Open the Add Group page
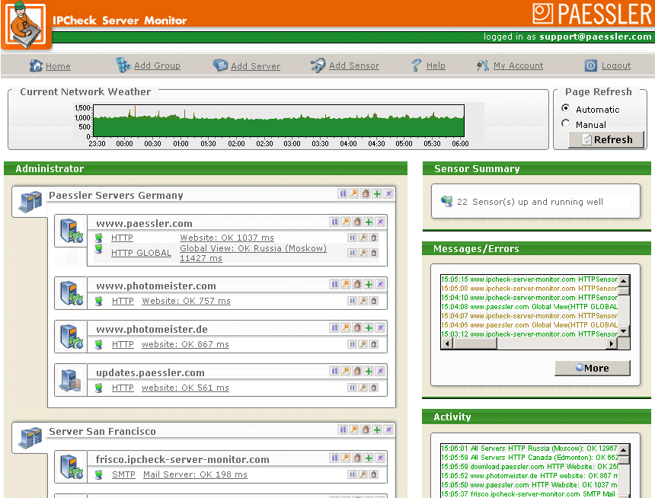Viewport: 655px width, 498px height. [157, 65]
